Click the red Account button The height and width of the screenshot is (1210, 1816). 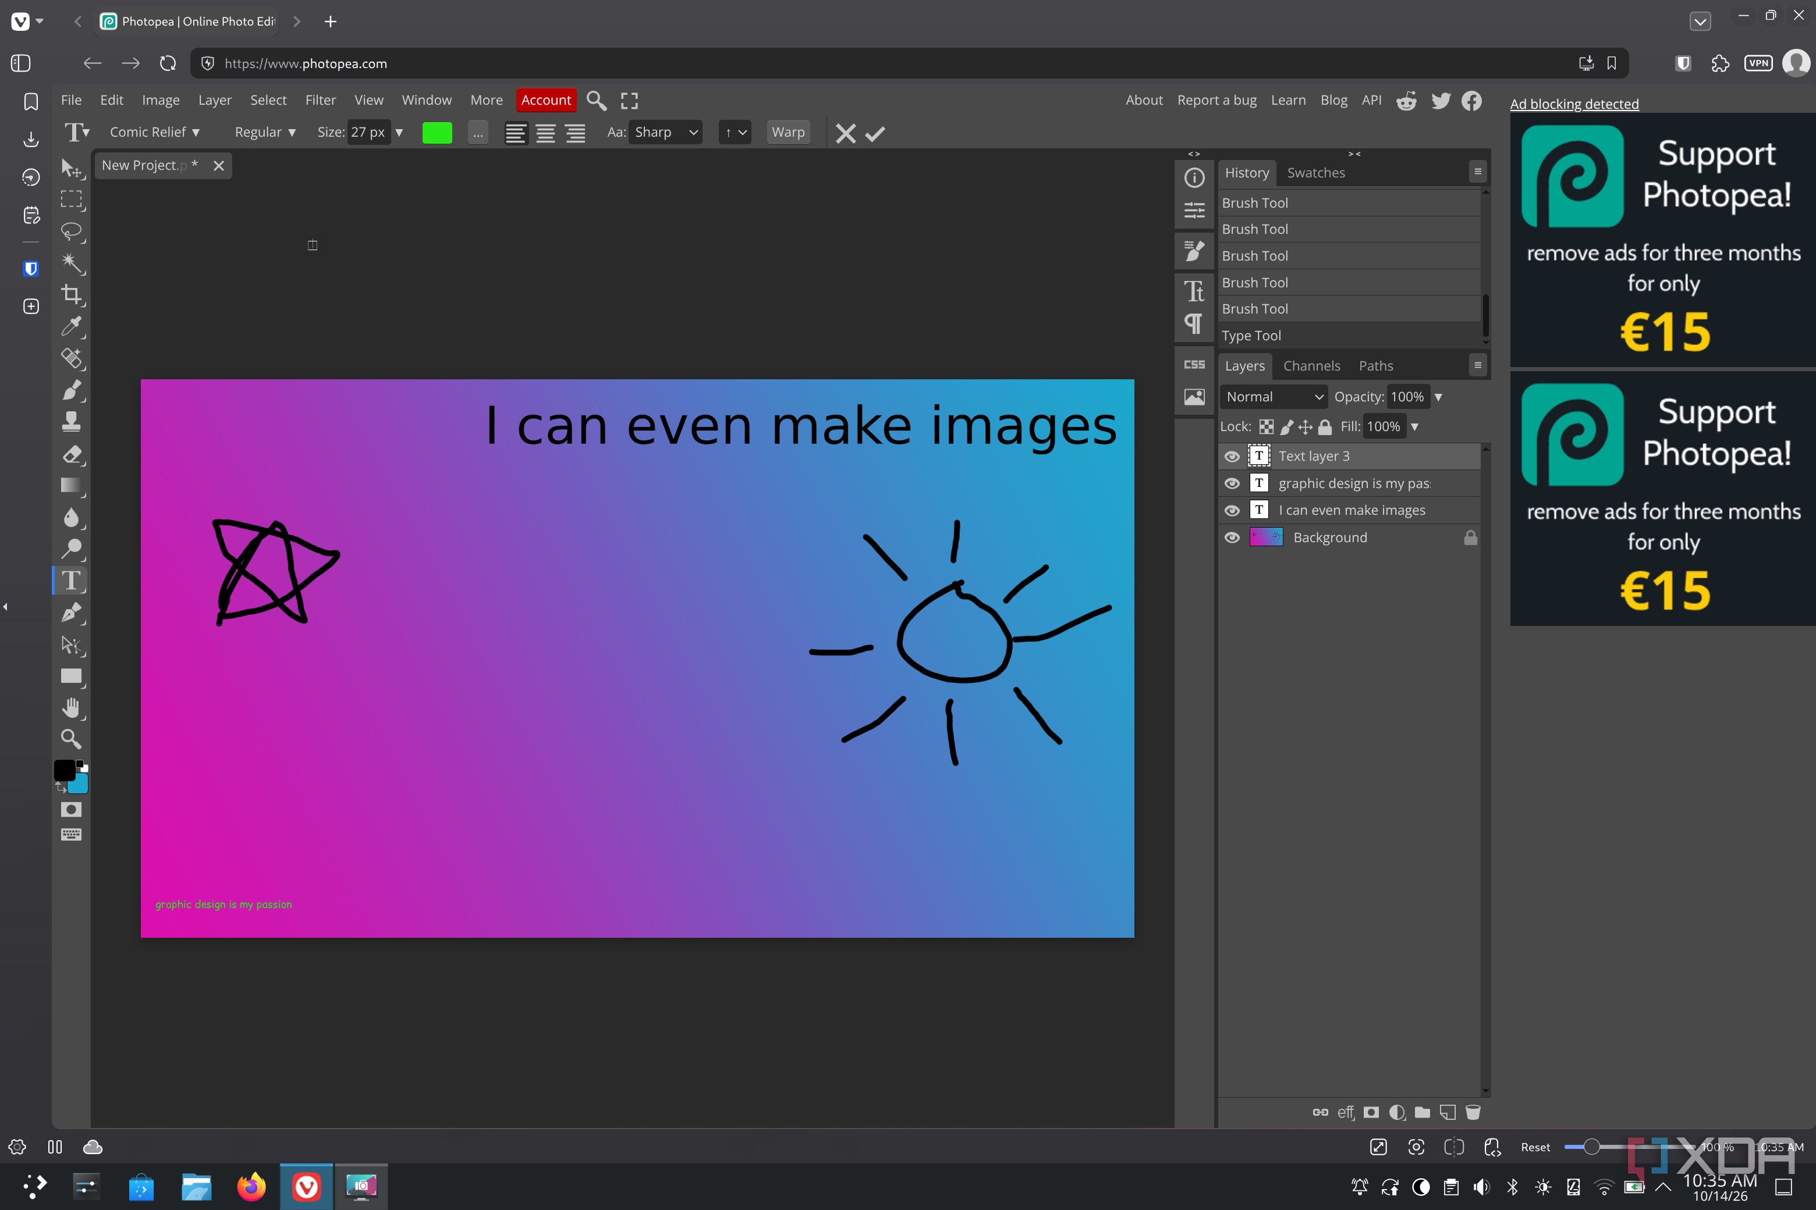coord(546,100)
